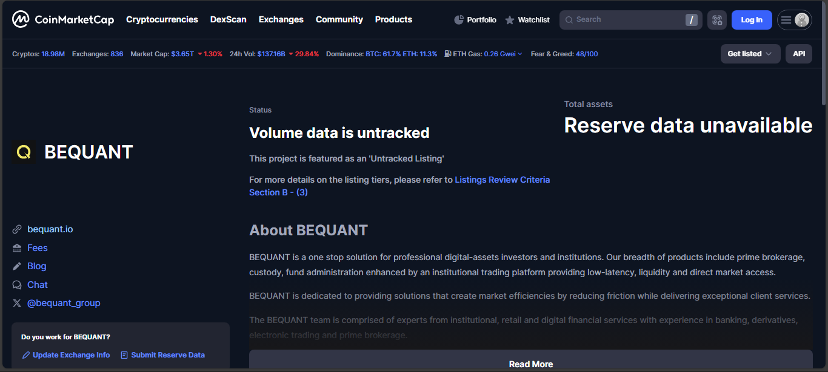Click the bank icon beside Fees

[17, 248]
